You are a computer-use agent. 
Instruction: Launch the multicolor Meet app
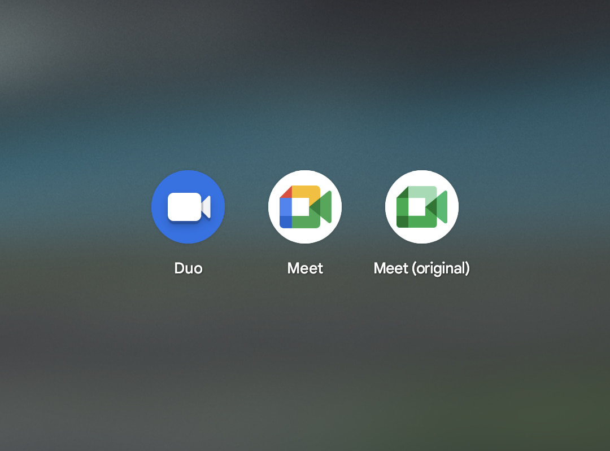click(x=305, y=207)
